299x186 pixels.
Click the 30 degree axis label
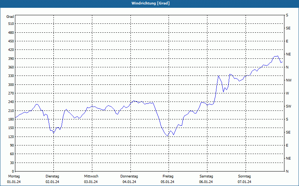[x=12, y=163]
